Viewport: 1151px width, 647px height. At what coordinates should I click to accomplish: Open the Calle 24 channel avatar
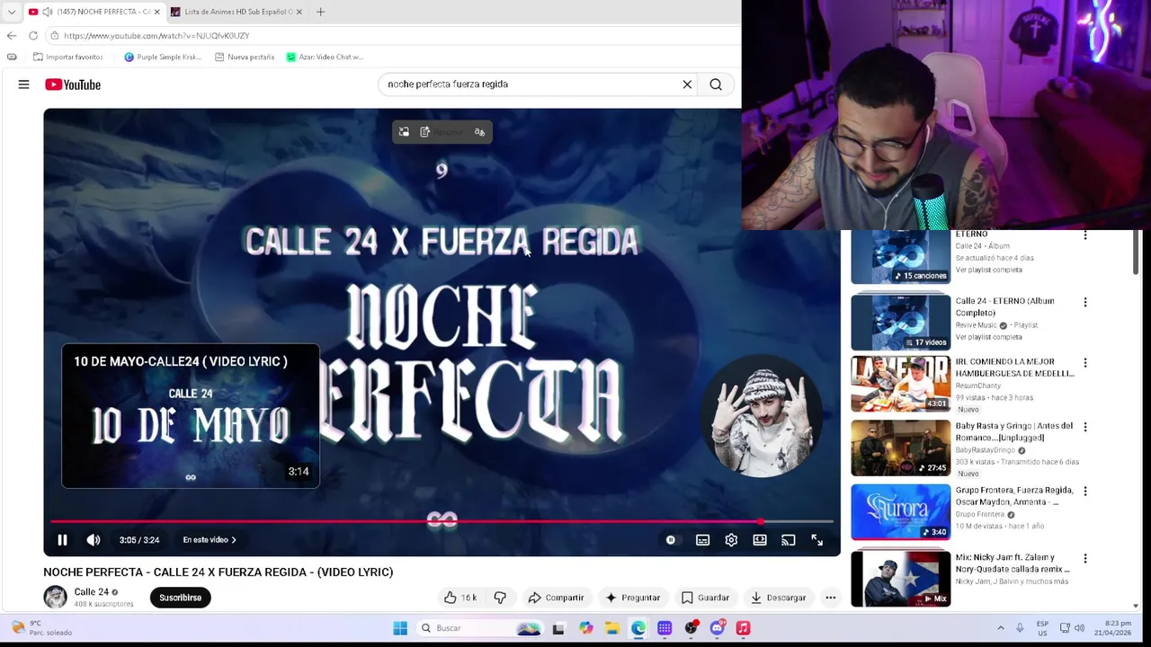56,597
